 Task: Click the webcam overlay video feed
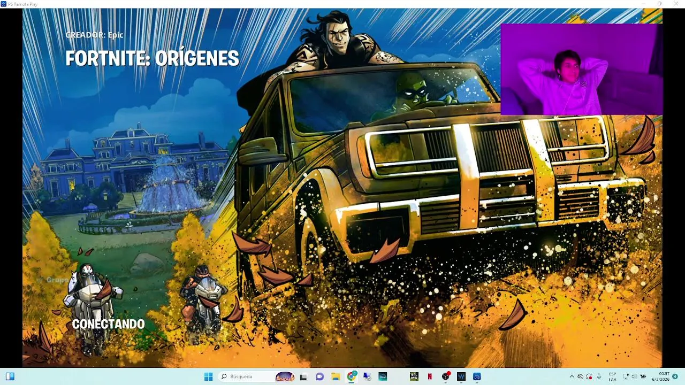(x=582, y=69)
